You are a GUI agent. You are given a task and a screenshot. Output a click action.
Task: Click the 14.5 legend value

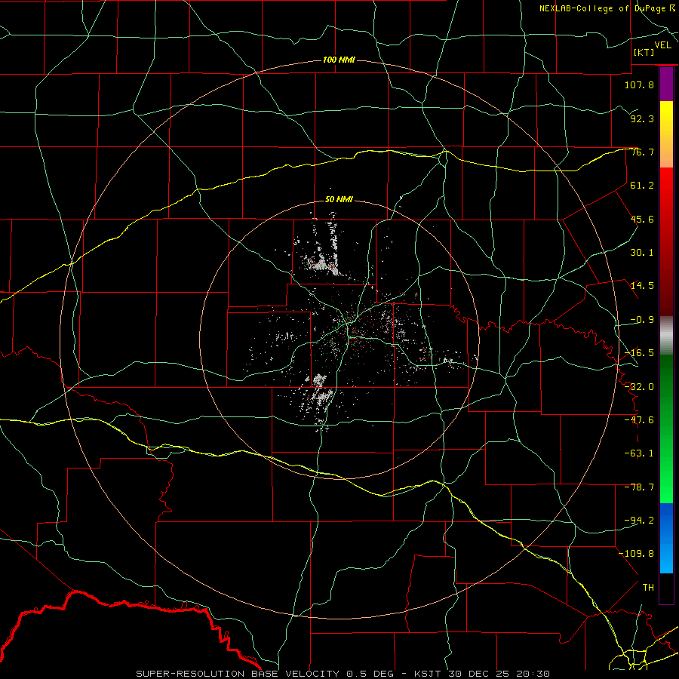coord(642,286)
